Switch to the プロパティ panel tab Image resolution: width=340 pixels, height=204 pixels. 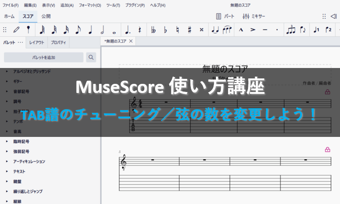pyautogui.click(x=58, y=43)
